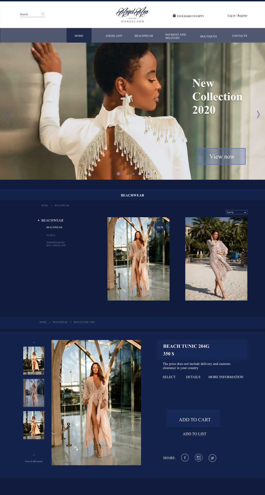265x495 pixels.
Task: Click the 350 $ price
Action: [x=169, y=354]
